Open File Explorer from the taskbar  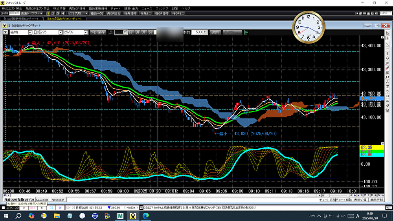(57, 216)
